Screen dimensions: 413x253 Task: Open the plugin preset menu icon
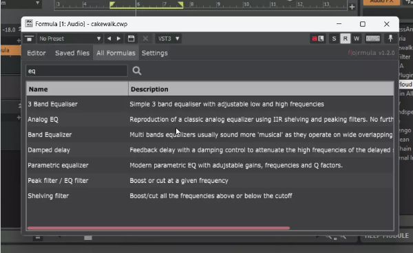29,38
